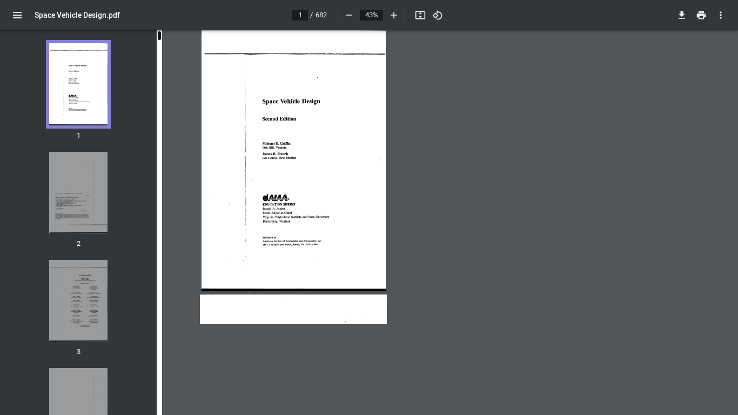Download the PDF file
738x415 pixels.
click(x=682, y=15)
